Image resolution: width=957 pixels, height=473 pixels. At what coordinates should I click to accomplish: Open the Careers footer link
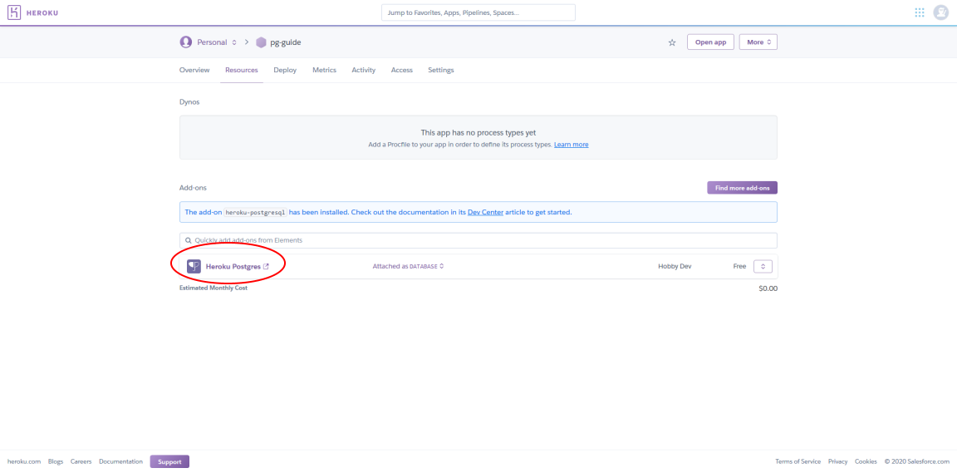point(81,461)
